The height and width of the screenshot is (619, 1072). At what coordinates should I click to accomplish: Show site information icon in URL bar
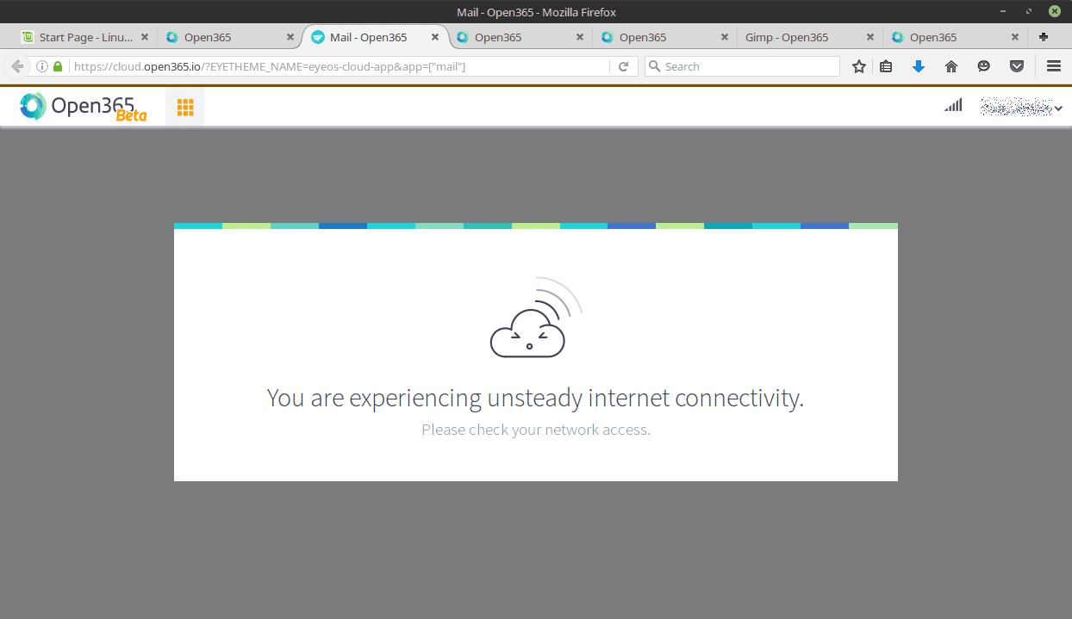pos(41,66)
